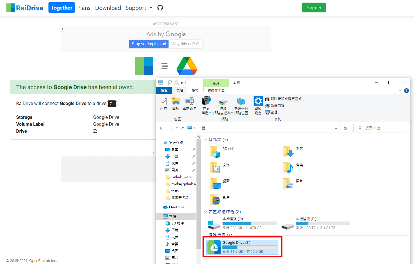Open the 影片 folder in the main pane

click(x=220, y=200)
